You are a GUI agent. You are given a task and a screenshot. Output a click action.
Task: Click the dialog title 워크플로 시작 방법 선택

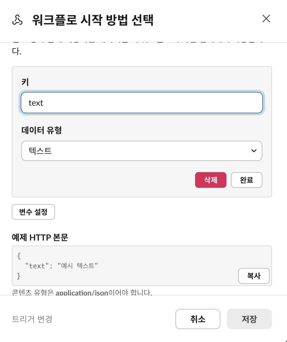coord(93,20)
